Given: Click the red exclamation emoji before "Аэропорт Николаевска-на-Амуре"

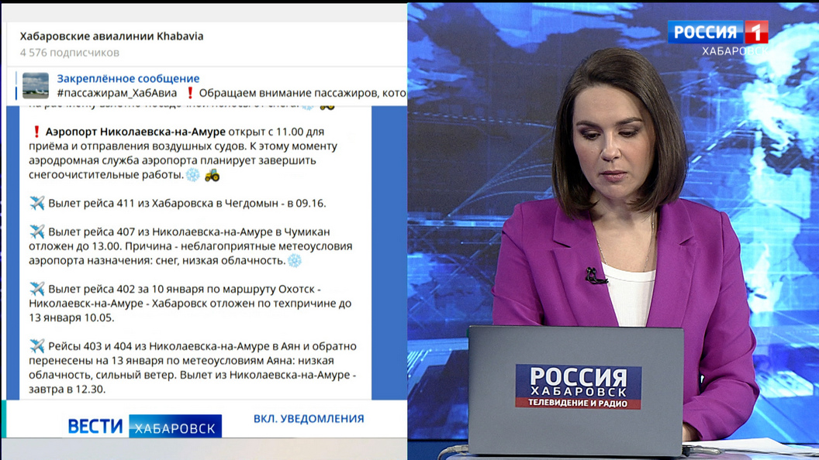Looking at the screenshot, I should pyautogui.click(x=36, y=132).
